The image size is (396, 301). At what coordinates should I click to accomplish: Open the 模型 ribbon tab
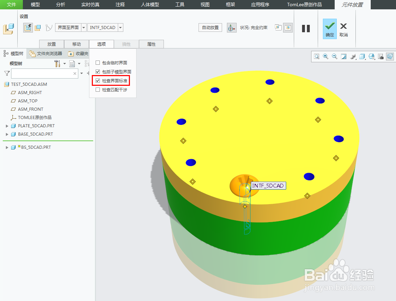[x=35, y=4]
